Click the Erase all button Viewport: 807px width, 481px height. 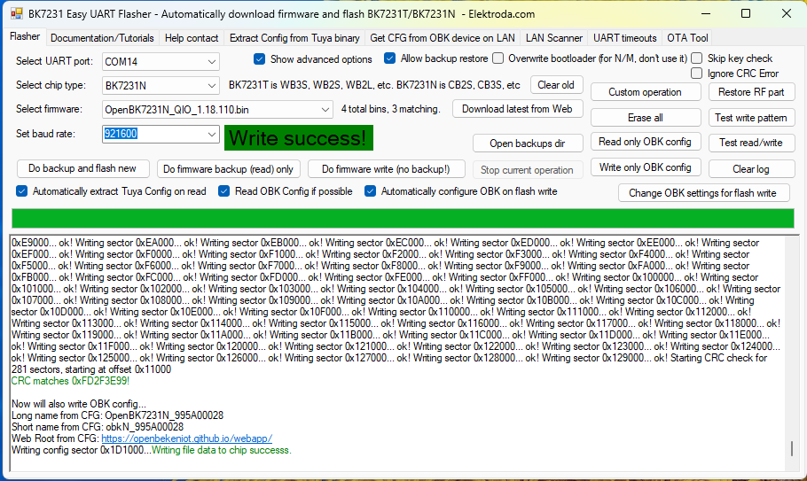pos(645,118)
